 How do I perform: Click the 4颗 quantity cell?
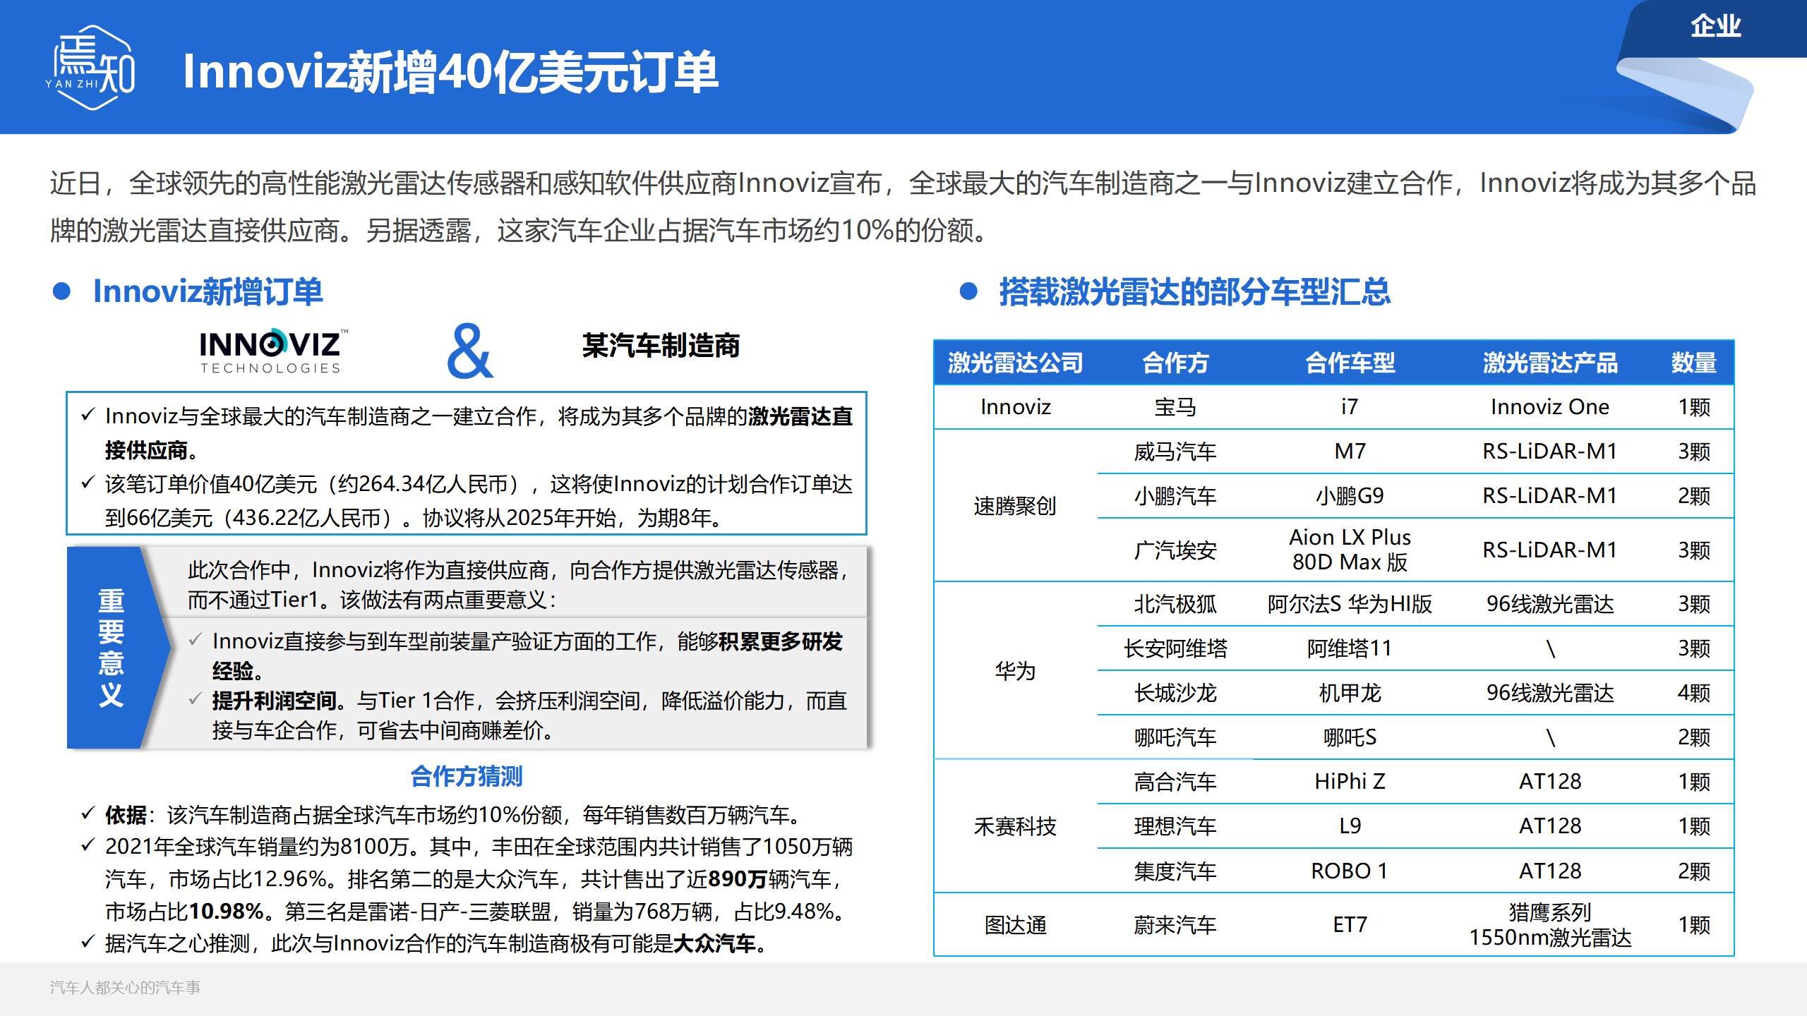point(1694,693)
